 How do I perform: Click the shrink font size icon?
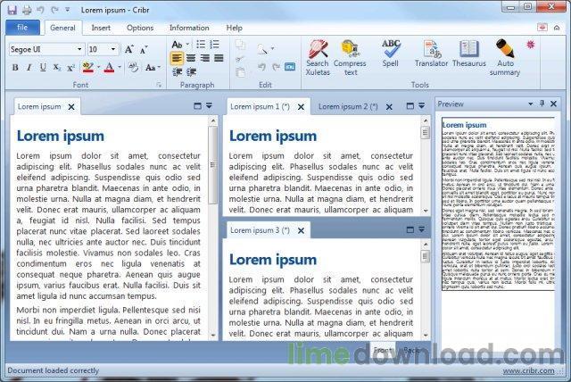pos(144,49)
